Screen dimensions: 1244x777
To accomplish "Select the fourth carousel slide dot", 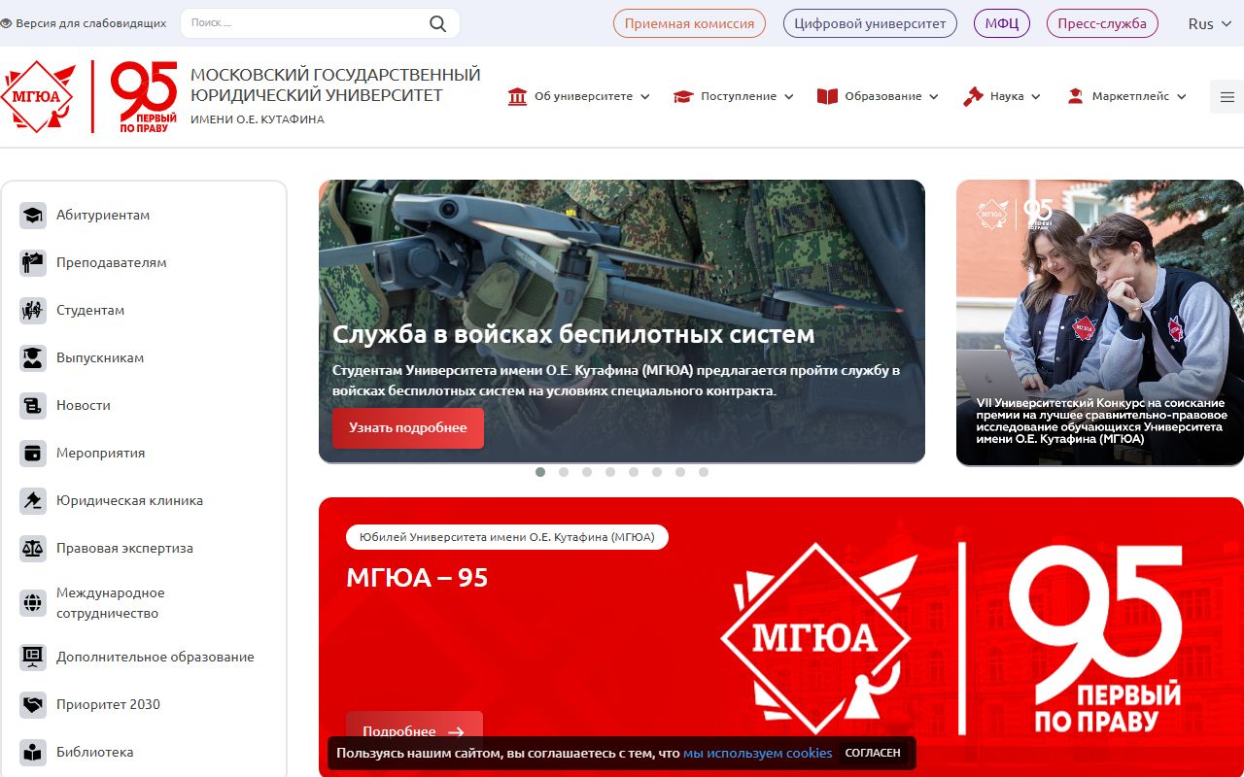I will [610, 472].
